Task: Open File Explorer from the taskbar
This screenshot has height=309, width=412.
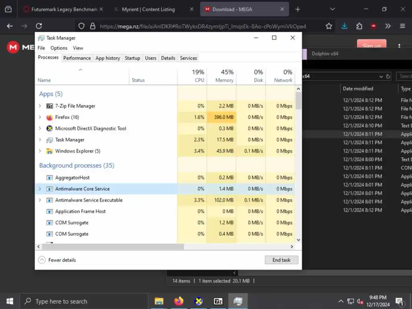Action: click(159, 301)
